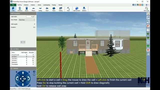Open the Landscaping tab
The image size is (160, 90).
point(46,5)
